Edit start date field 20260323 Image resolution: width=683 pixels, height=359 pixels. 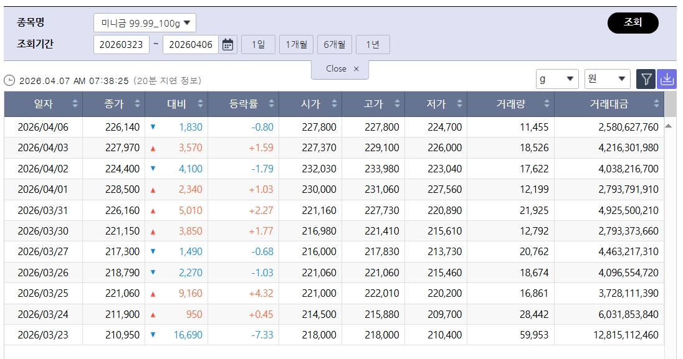(x=122, y=44)
